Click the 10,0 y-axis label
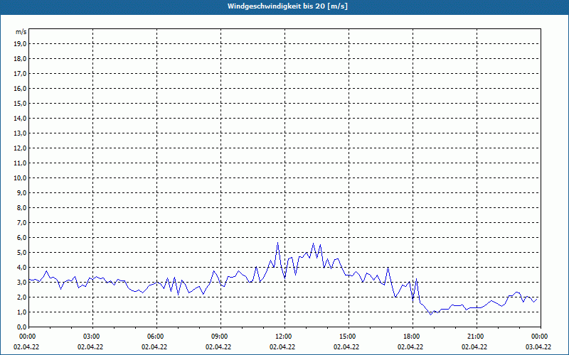Image resolution: width=569 pixels, height=355 pixels. click(20, 178)
